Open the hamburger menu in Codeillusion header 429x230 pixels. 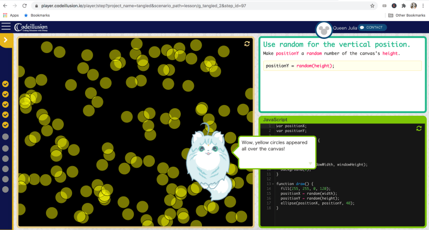[x=6, y=27]
